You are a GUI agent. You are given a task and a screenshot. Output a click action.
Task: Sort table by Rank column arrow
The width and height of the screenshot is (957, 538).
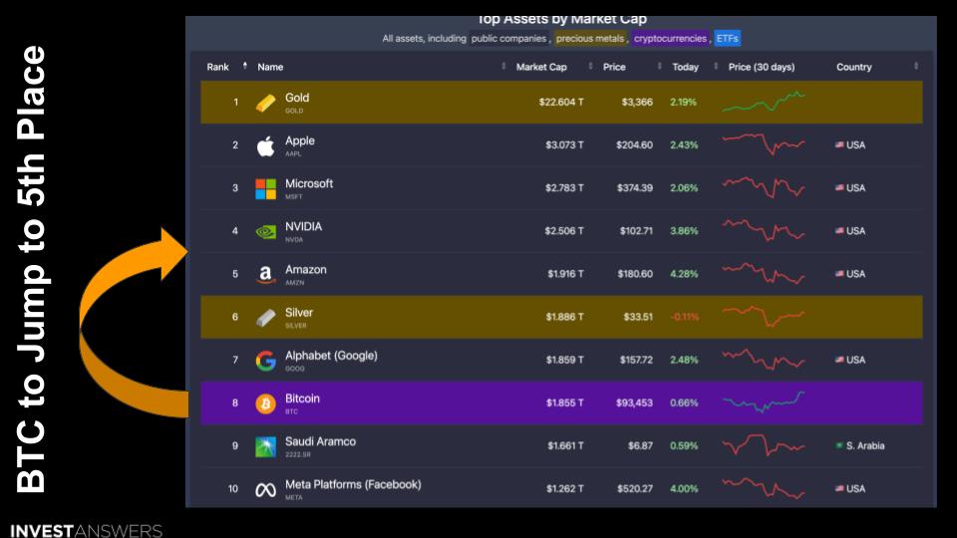245,66
